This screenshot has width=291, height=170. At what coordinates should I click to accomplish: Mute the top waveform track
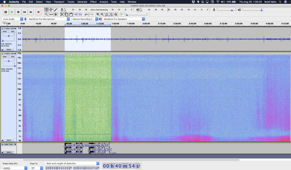pos(5,31)
